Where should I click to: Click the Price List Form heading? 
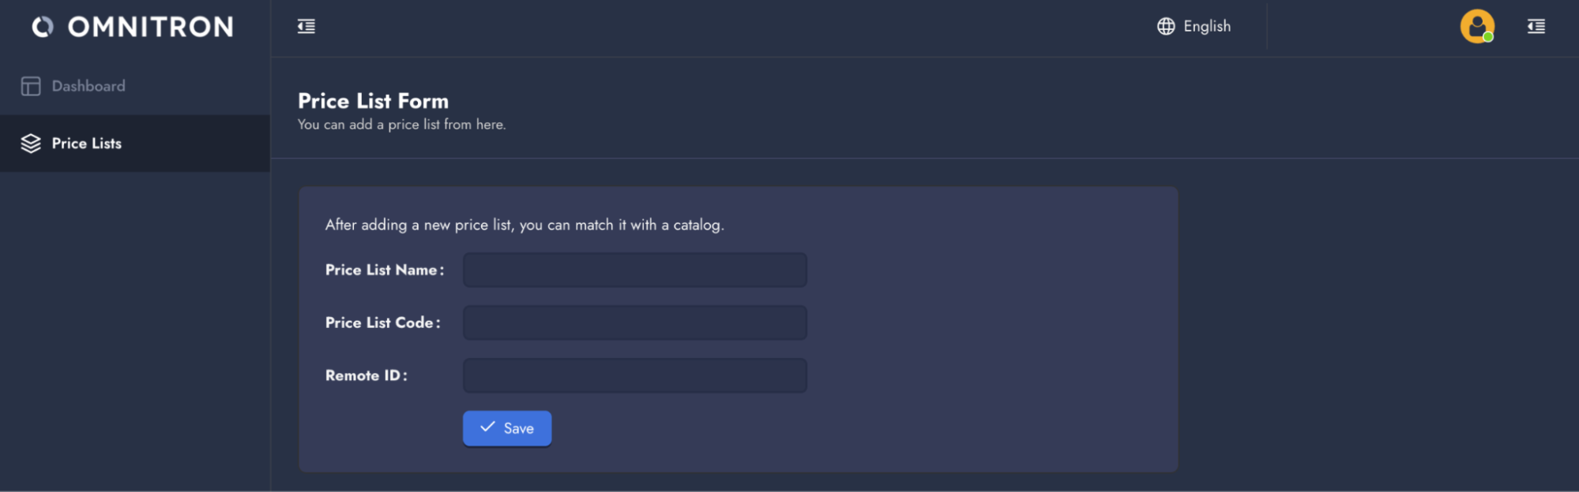[373, 101]
